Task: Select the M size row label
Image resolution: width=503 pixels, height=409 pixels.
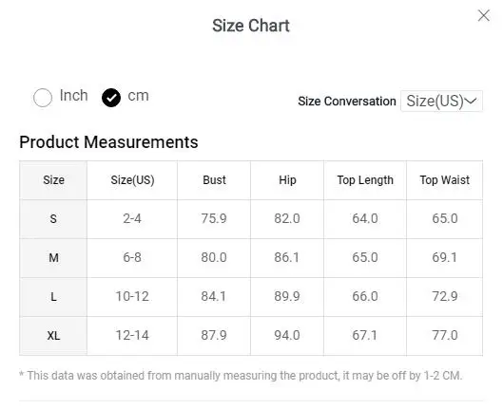Action: (x=53, y=258)
